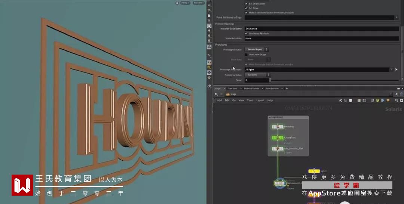
Task: Toggle the Set Orientation checkbox
Action: coord(246,4)
